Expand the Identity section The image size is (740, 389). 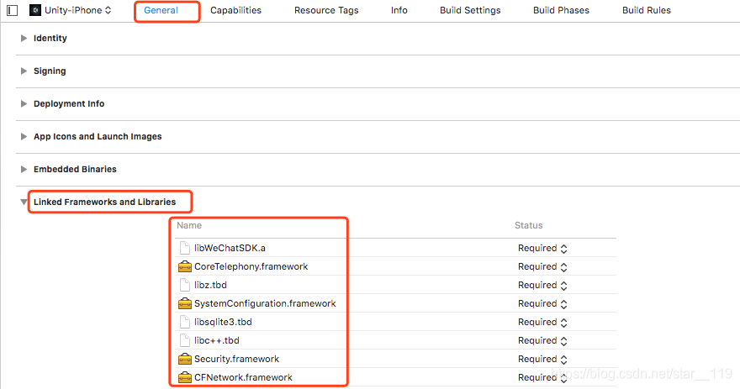click(24, 38)
